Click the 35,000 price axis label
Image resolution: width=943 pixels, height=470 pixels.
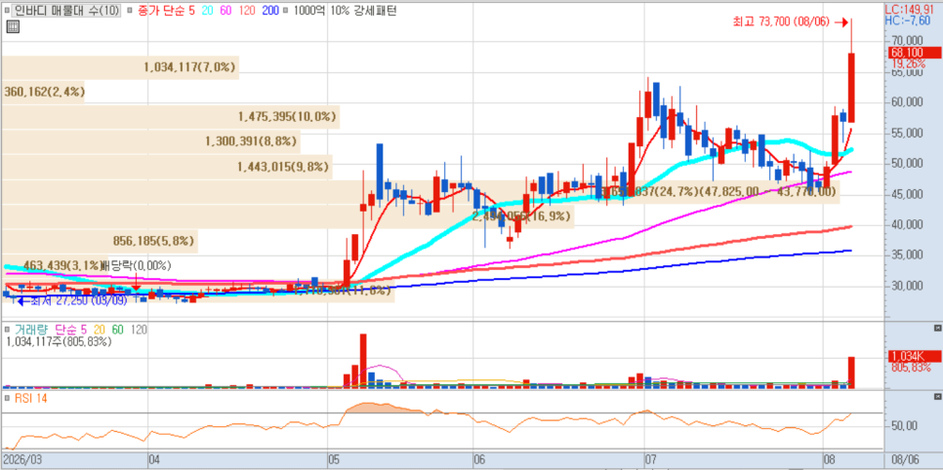tap(908, 255)
